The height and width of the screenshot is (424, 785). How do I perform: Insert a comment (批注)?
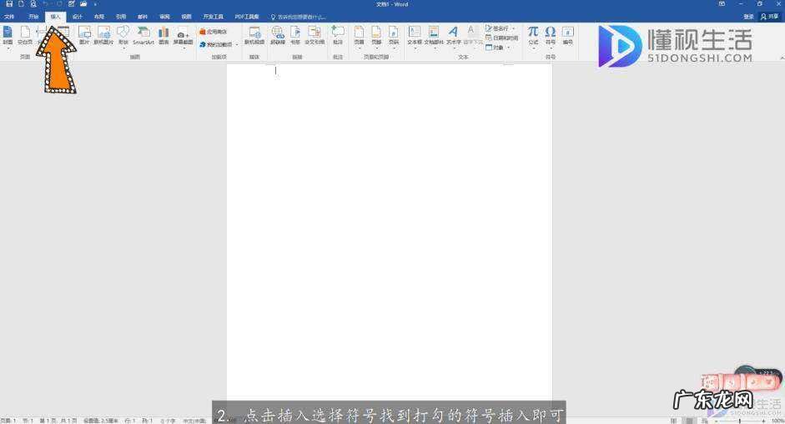(338, 36)
